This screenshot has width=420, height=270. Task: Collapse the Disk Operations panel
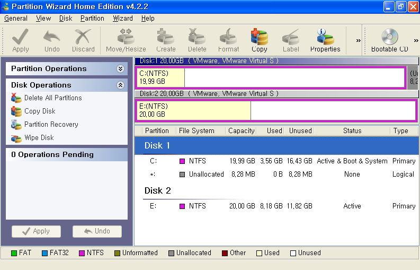120,85
